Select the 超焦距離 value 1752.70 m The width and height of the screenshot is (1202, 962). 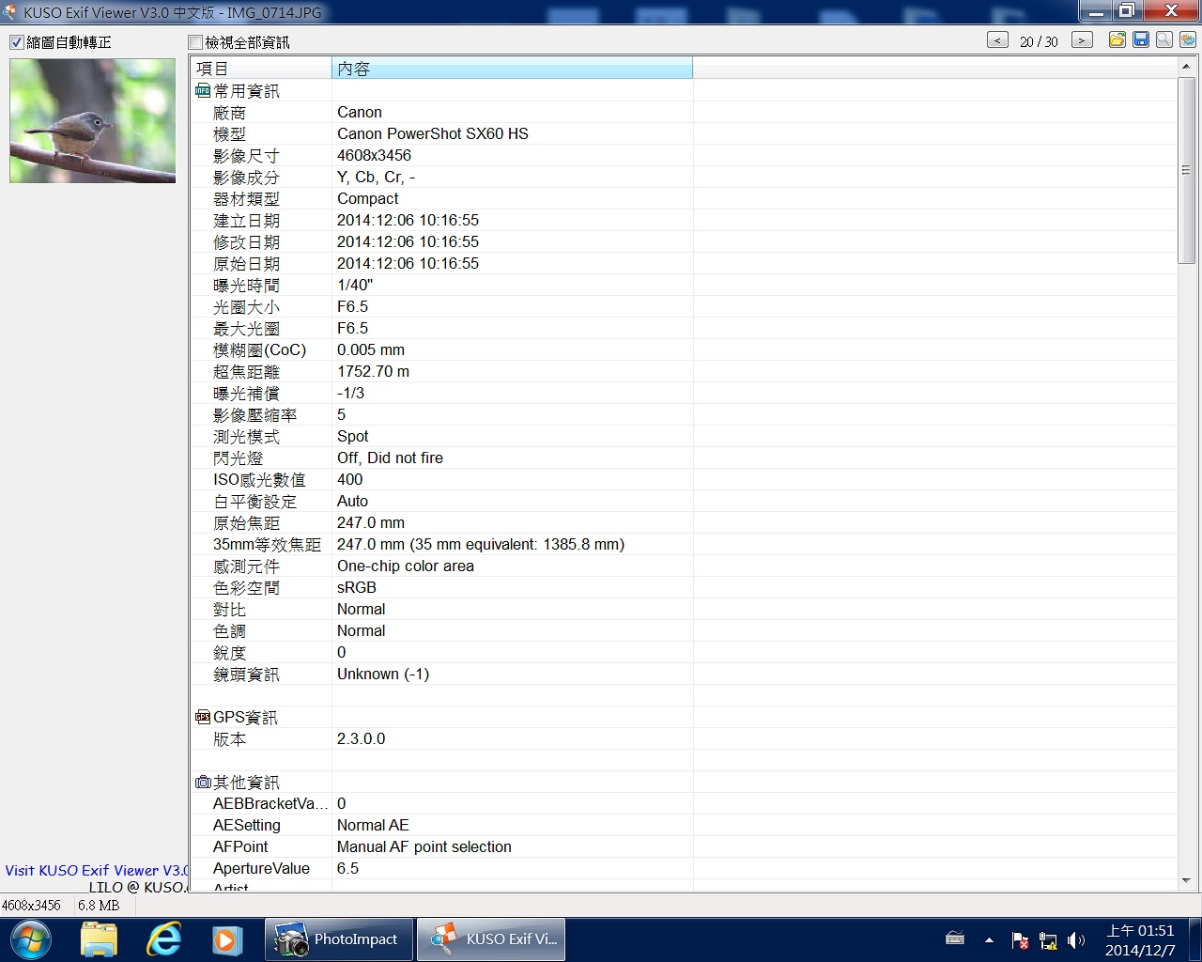(x=373, y=371)
